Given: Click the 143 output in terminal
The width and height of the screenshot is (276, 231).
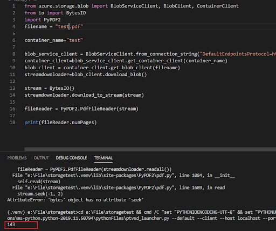Looking at the screenshot, I should (11, 225).
